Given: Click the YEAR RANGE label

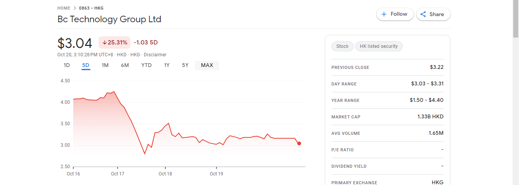Looking at the screenshot, I should [x=346, y=100].
